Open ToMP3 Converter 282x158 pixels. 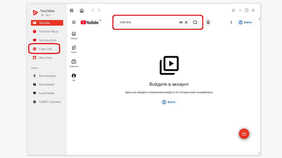pyautogui.click(x=47, y=102)
